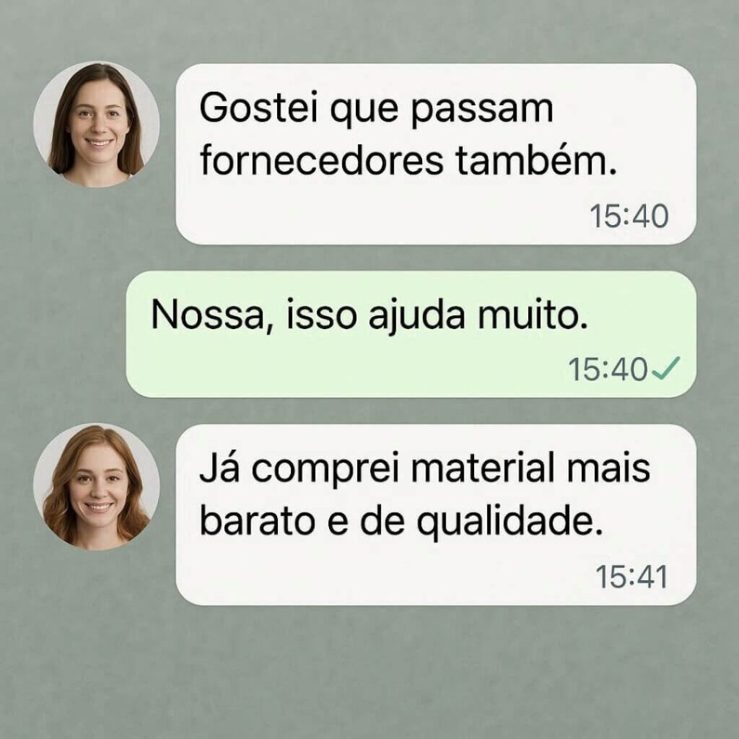This screenshot has width=739, height=739.
Task: Click the 15:41 timestamp on the last message
Action: (631, 577)
